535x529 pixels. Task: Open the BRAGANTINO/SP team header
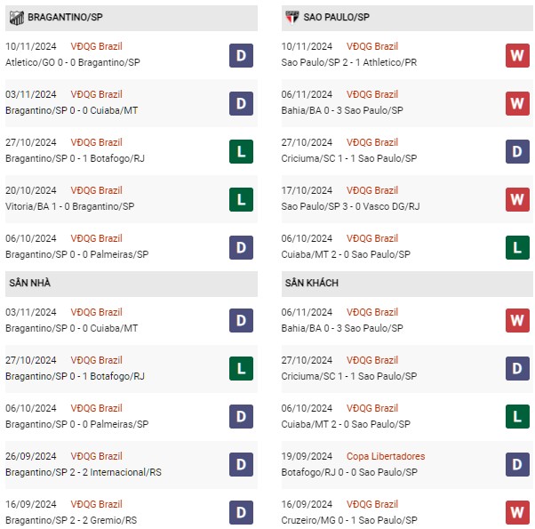tap(132, 18)
